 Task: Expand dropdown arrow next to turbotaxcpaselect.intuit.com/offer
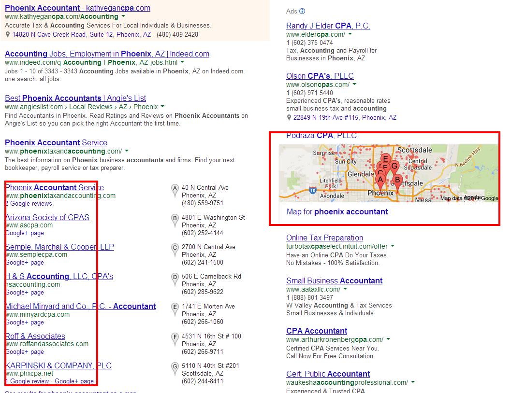tap(393, 246)
